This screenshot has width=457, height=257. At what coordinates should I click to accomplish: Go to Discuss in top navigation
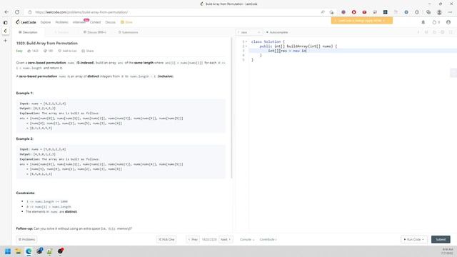110,22
